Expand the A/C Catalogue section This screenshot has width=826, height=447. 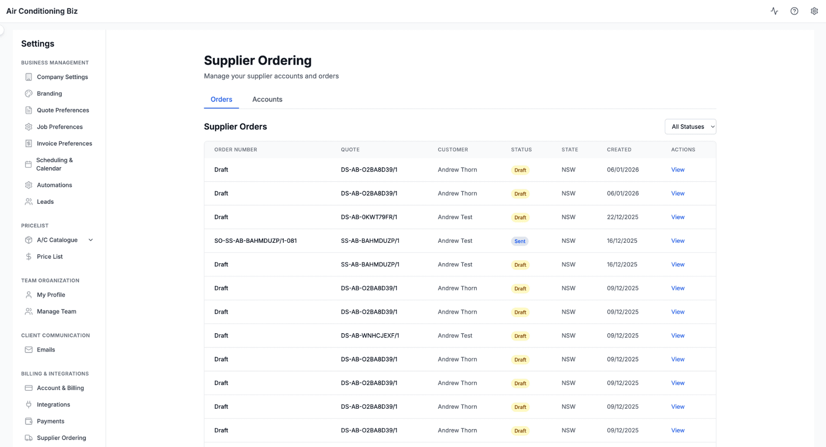[90, 240]
